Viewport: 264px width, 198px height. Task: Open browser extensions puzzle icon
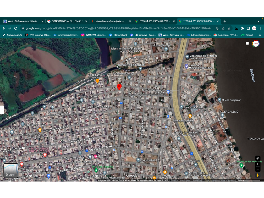click(242, 28)
